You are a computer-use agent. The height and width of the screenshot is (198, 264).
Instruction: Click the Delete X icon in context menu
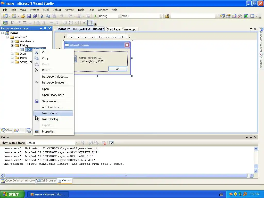(x=37, y=70)
